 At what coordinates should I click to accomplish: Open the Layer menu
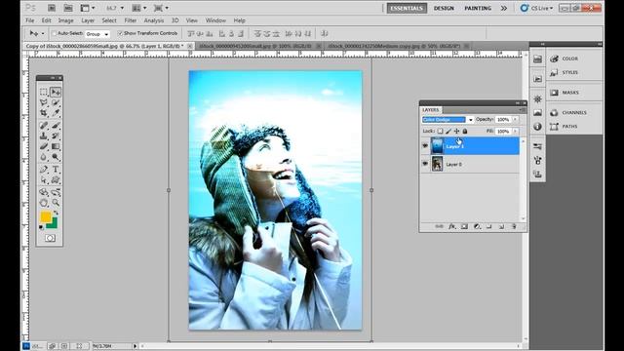(88, 20)
